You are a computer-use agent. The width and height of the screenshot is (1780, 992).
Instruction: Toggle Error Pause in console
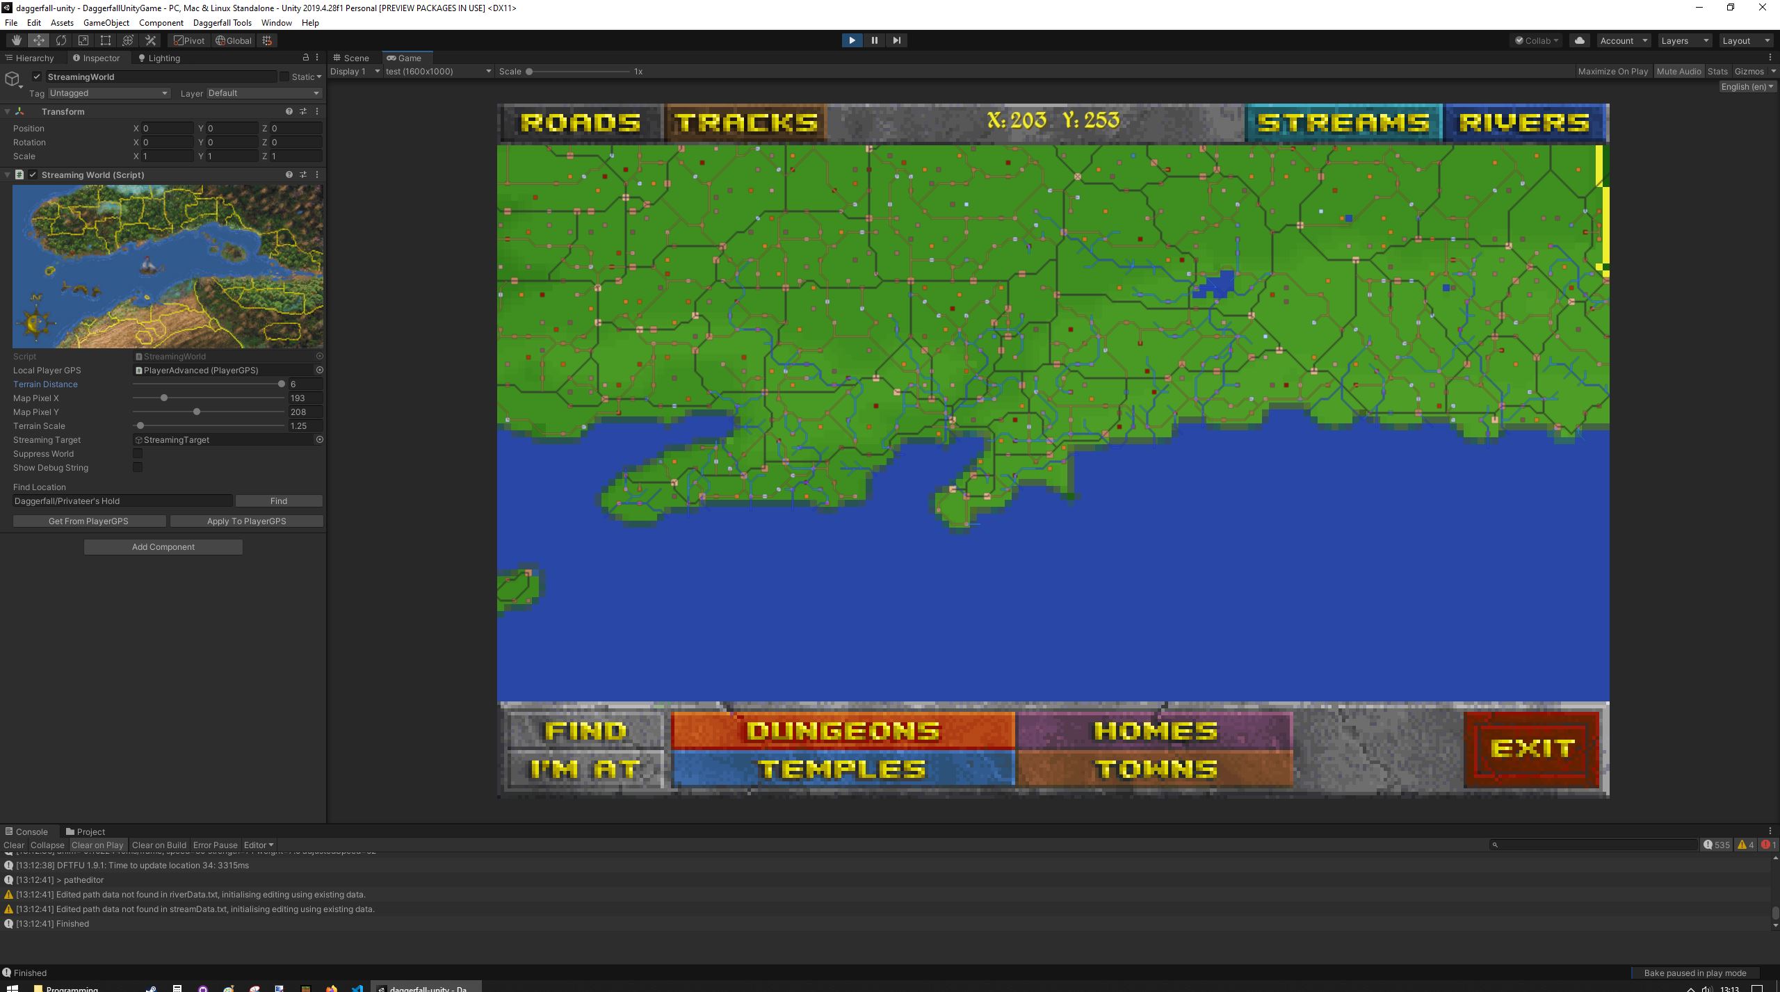(215, 845)
